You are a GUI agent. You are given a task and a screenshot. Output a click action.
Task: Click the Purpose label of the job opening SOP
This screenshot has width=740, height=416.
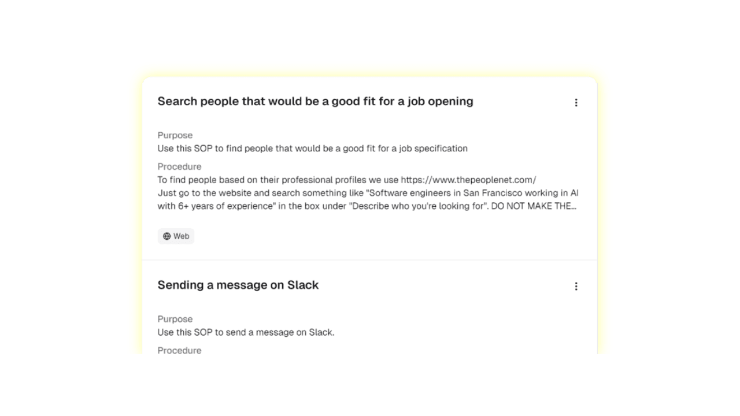pyautogui.click(x=175, y=135)
